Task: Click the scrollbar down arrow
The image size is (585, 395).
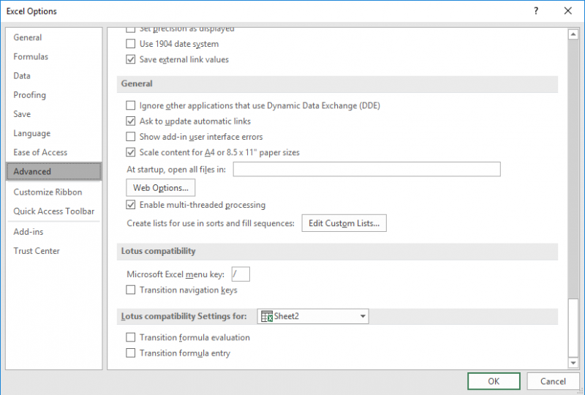Action: 573,362
